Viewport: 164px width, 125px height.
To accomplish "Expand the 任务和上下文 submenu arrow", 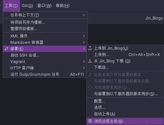I will pos(84,15).
